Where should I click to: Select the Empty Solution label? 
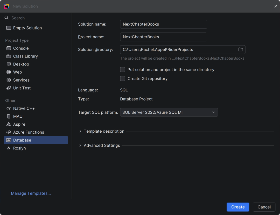point(27,28)
